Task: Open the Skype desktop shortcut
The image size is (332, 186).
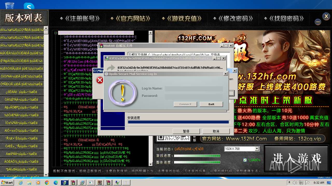Action: [29, 6]
